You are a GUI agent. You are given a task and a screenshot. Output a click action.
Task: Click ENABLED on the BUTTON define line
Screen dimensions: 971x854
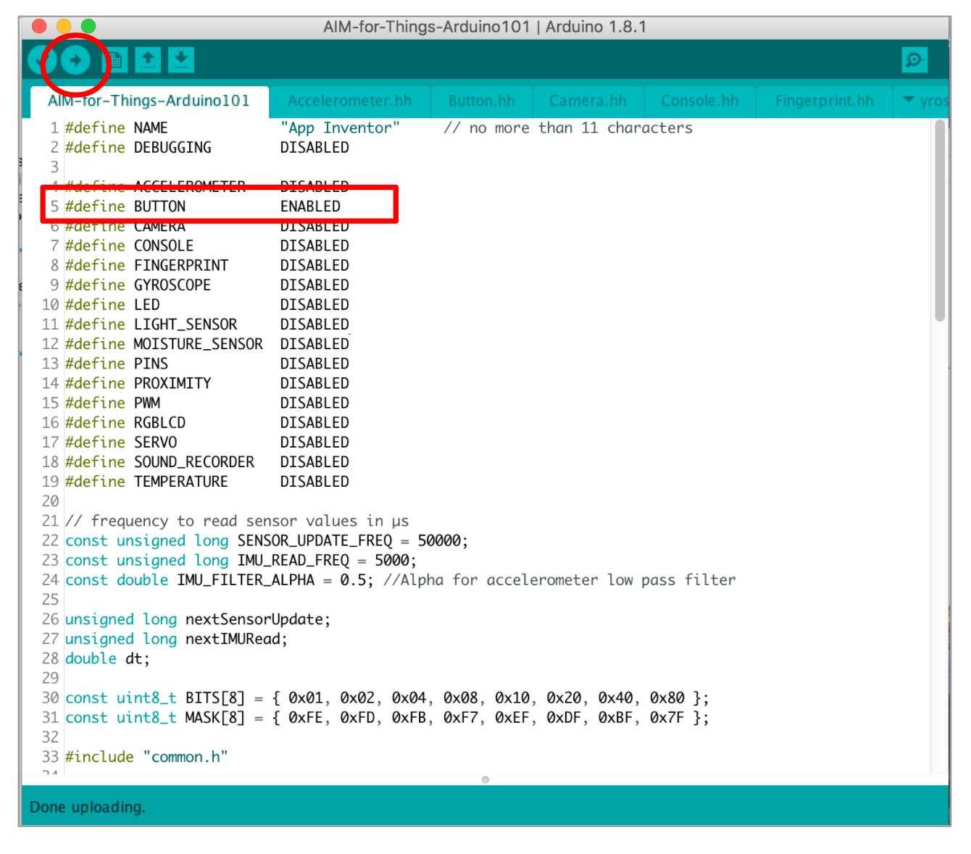(310, 206)
